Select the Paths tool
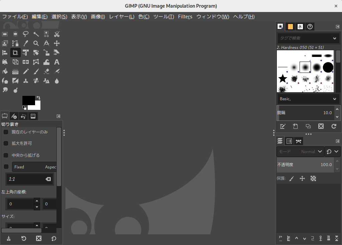This screenshot has width=342, height=245. tap(15, 43)
